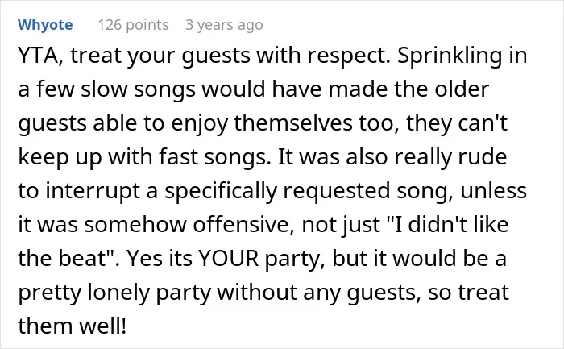The image size is (564, 349).
Task: Click the capitalized word YOUR in comment
Action: (x=228, y=259)
